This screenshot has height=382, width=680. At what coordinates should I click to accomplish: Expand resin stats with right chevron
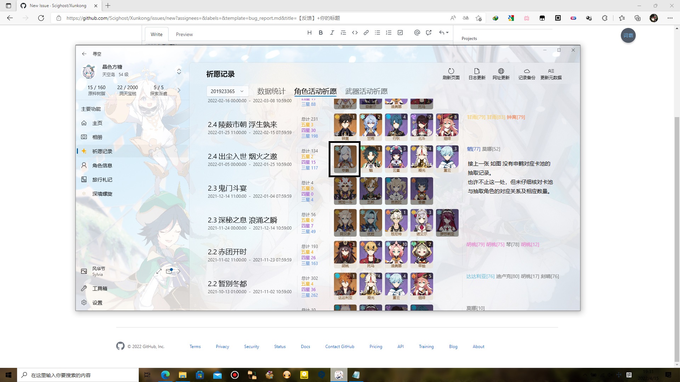coord(179,90)
